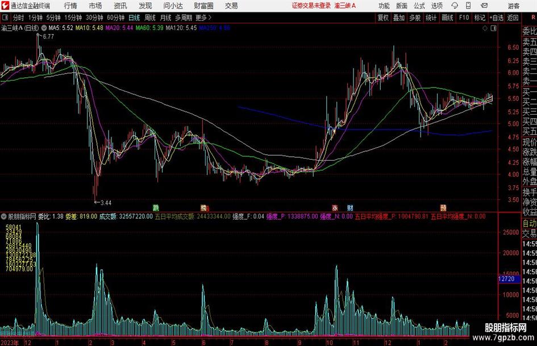Click the 成交额: 32557220.00 value
Screen dimensions: 537x346
[126, 216]
